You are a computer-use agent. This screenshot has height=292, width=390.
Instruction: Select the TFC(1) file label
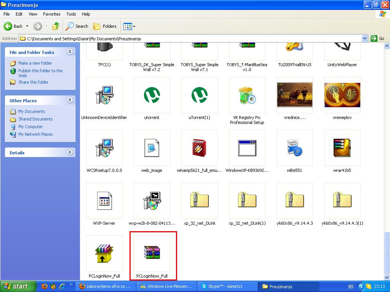click(x=104, y=65)
